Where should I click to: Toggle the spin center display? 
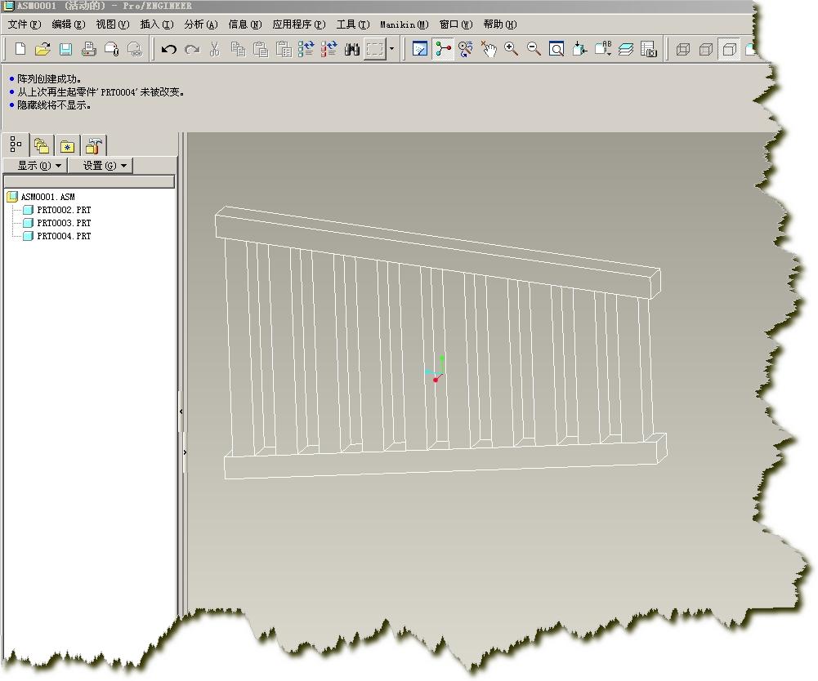pyautogui.click(x=443, y=50)
